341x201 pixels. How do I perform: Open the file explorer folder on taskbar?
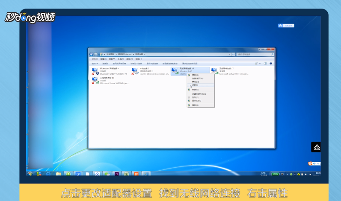[x=58, y=174]
